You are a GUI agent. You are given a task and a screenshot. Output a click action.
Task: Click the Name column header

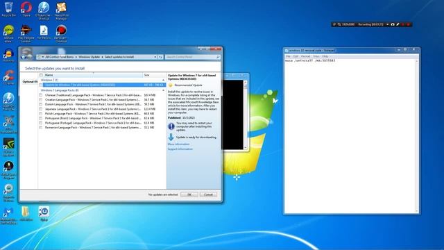[x=93, y=75]
